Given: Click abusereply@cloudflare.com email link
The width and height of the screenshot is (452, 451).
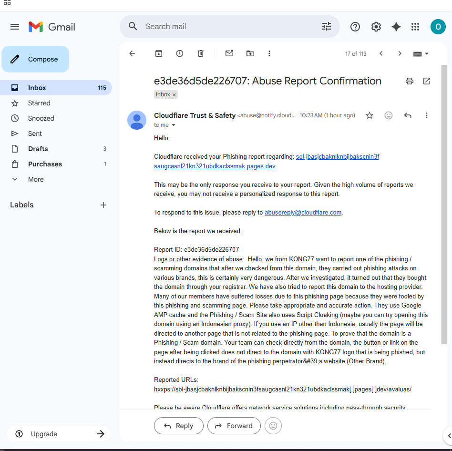Looking at the screenshot, I should (x=303, y=212).
